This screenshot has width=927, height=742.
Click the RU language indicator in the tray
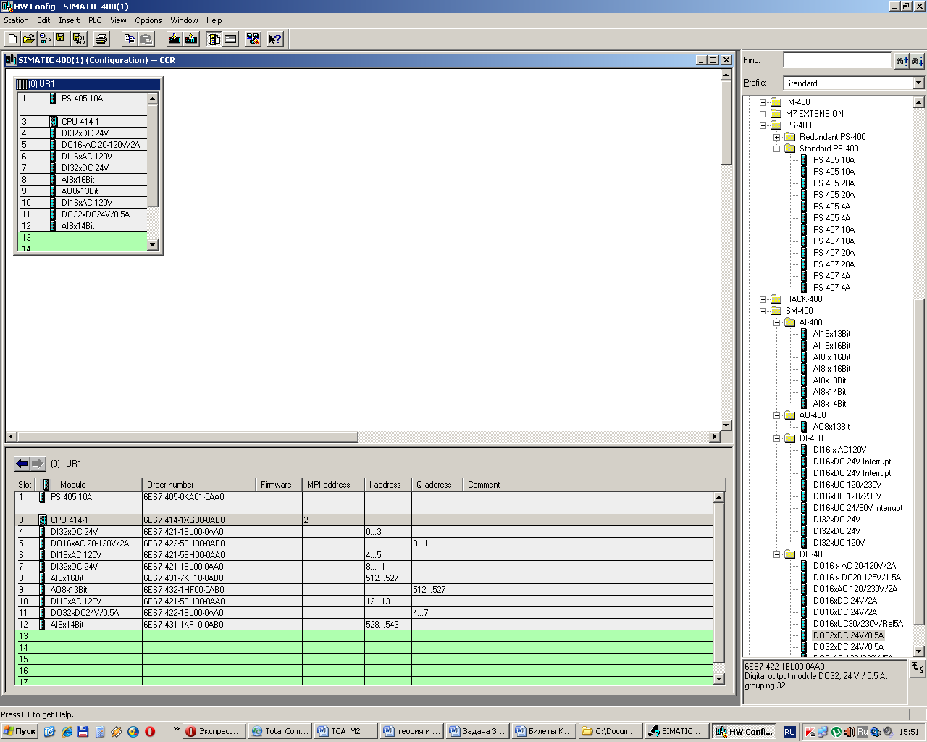(x=789, y=732)
